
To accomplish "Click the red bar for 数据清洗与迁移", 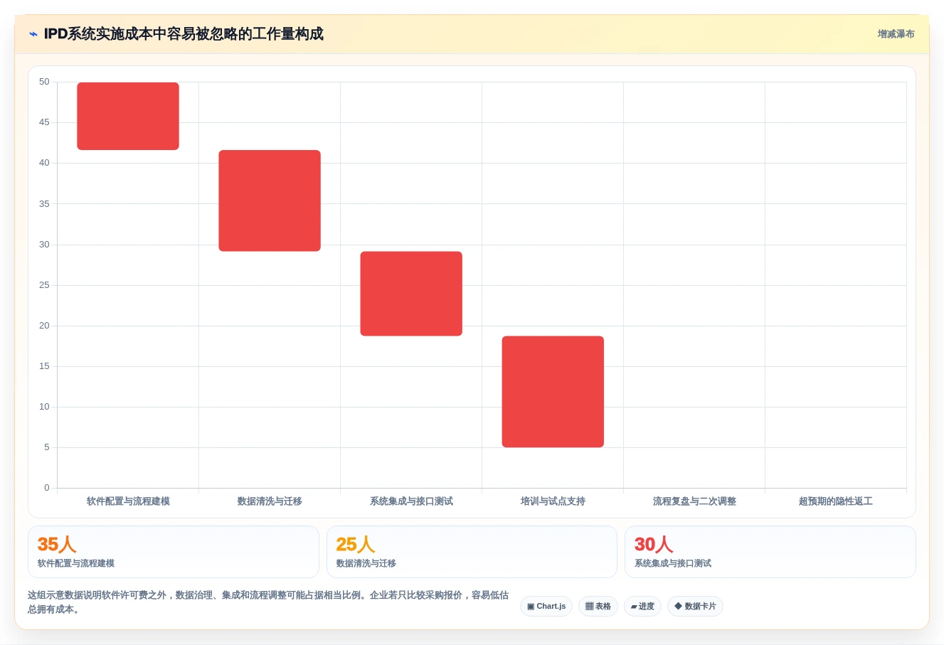I will pyautogui.click(x=270, y=201).
